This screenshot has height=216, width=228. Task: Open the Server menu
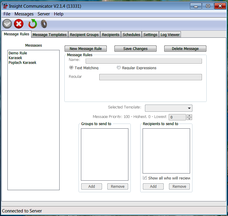44,14
